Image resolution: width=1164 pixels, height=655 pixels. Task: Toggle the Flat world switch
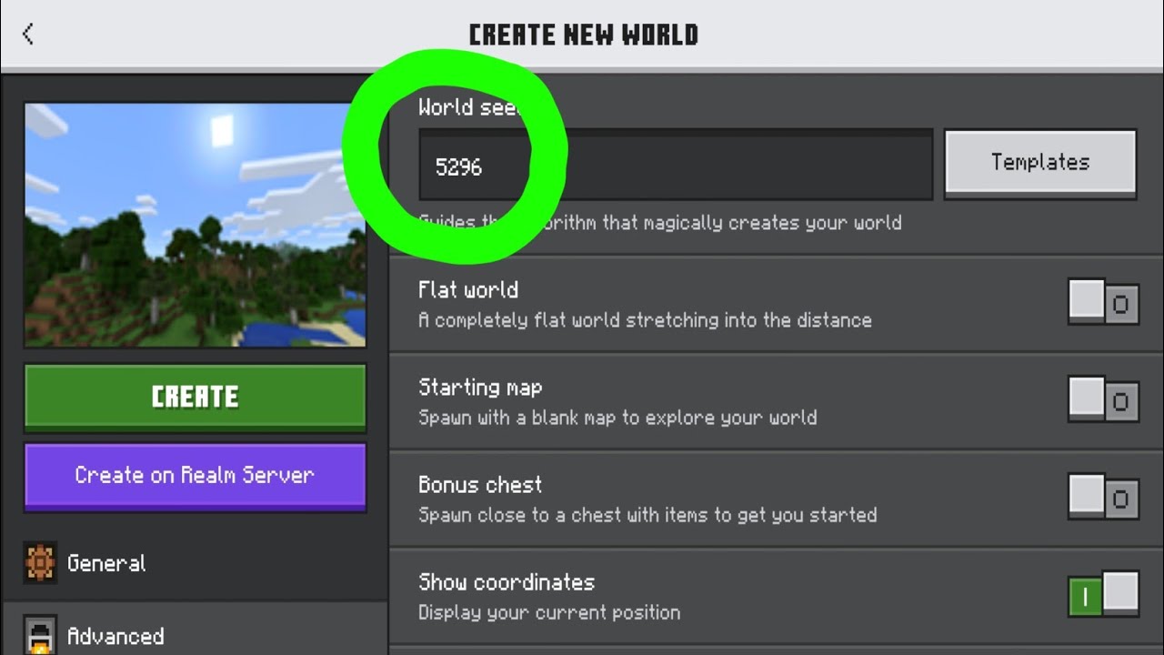(1103, 302)
